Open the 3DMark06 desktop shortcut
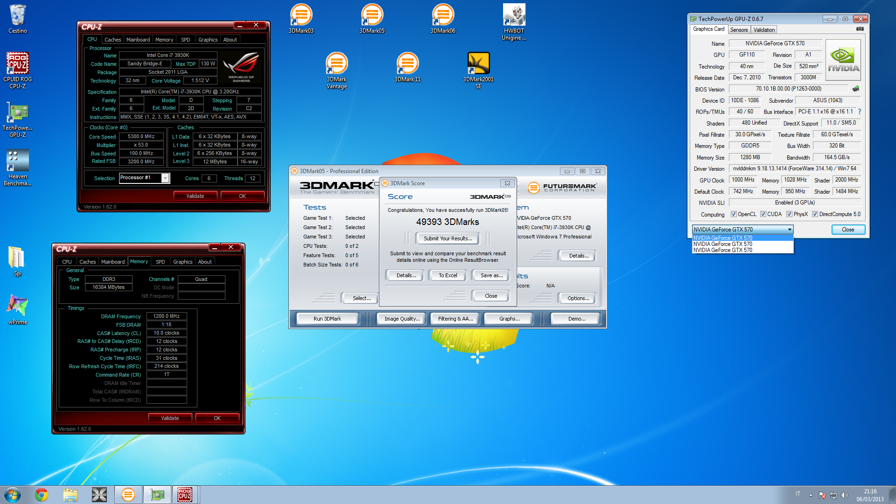Screen dimensions: 896x504 click(x=443, y=19)
